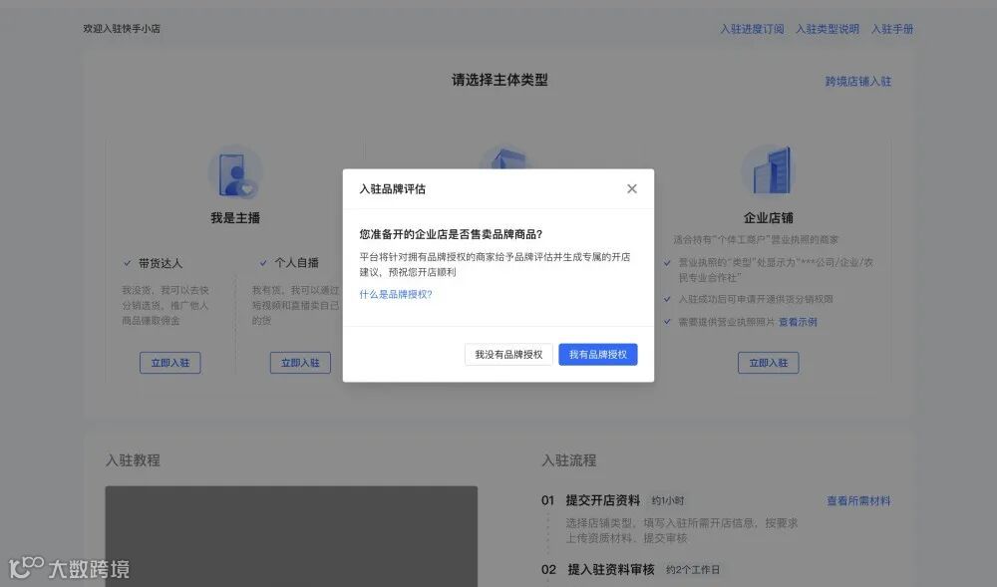Click 立即入驻 under 企业店铺
The height and width of the screenshot is (587, 997).
point(768,363)
